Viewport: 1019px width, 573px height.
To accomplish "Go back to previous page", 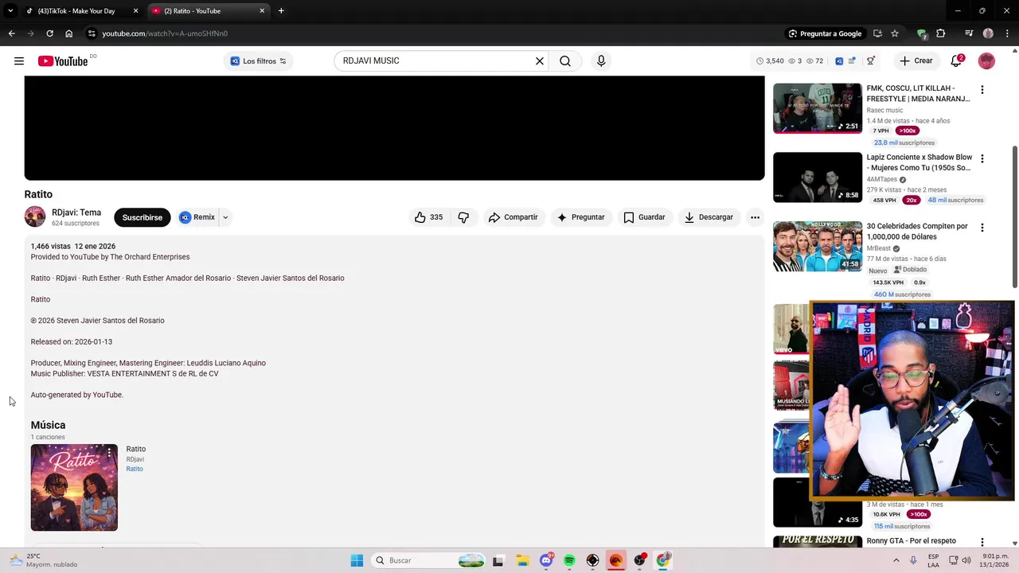I will tap(11, 33).
